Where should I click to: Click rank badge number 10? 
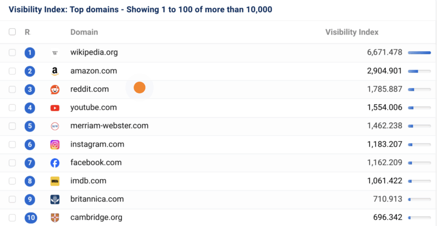[30, 218]
